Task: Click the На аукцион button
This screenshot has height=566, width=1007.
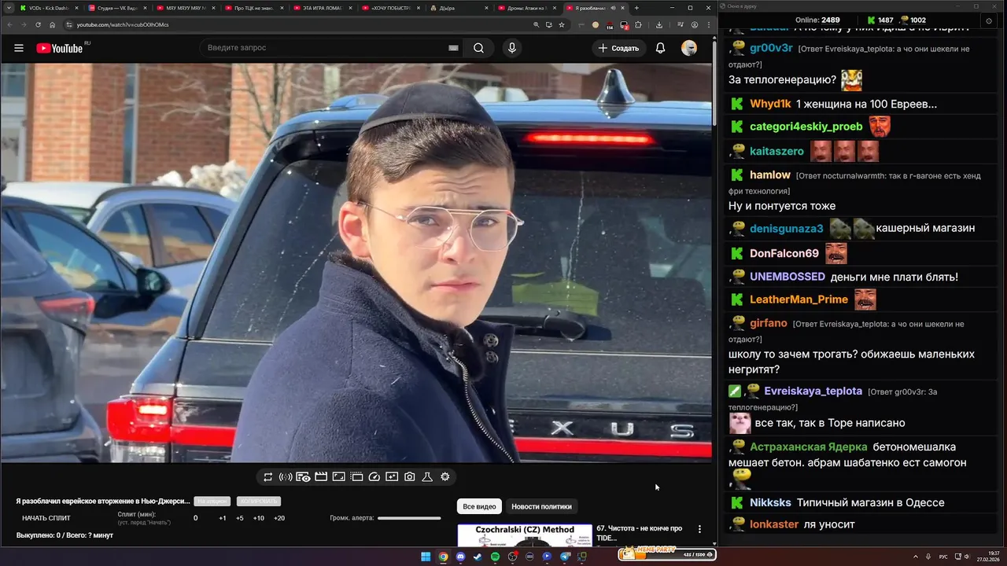Action: point(212,502)
